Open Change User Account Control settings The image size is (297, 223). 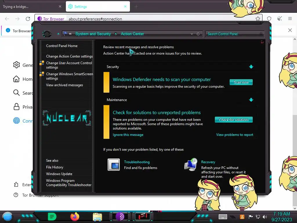pos(69,65)
